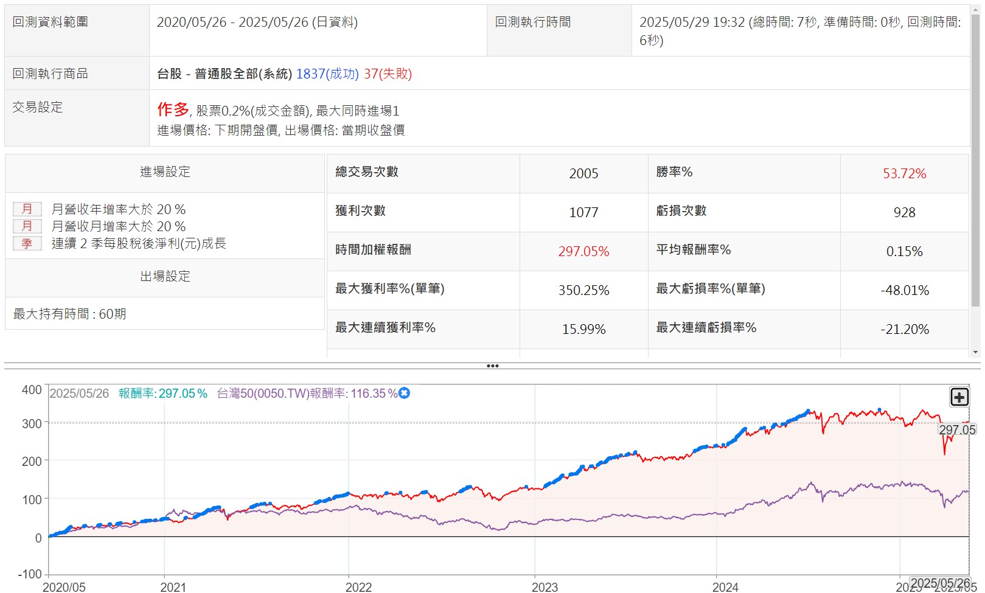Click the 2025/05/26 date marker on axis
This screenshot has width=985, height=593.
coord(939,583)
